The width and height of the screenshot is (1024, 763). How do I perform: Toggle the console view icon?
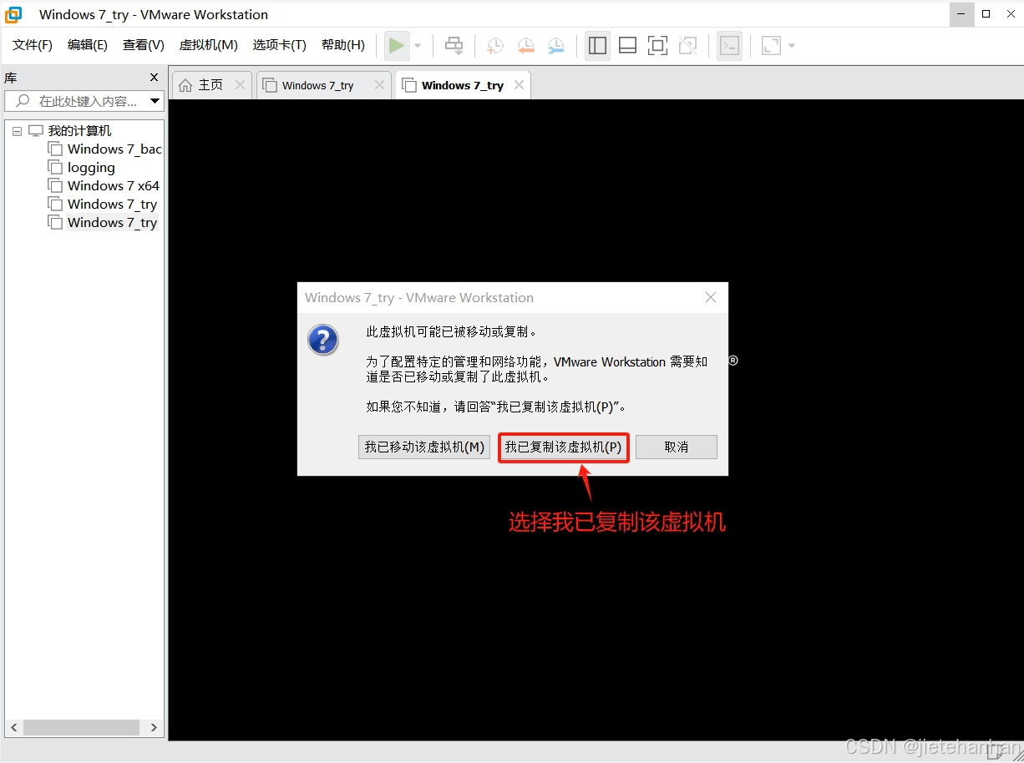tap(729, 45)
